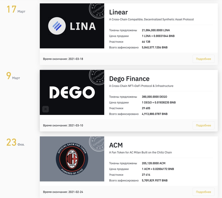Open Подробнее for the ACM project
Image resolution: width=222 pixels, height=198 pixels.
pos(204,192)
